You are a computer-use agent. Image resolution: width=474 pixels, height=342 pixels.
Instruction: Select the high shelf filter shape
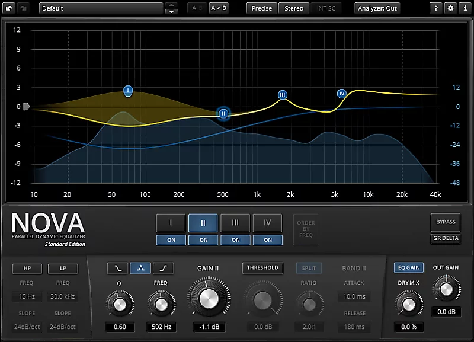[164, 269]
